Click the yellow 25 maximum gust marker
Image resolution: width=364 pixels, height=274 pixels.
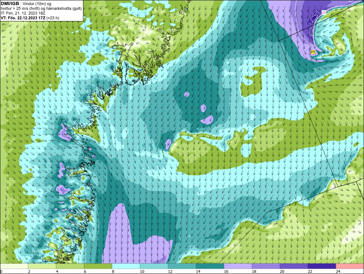pyautogui.click(x=313, y=52)
